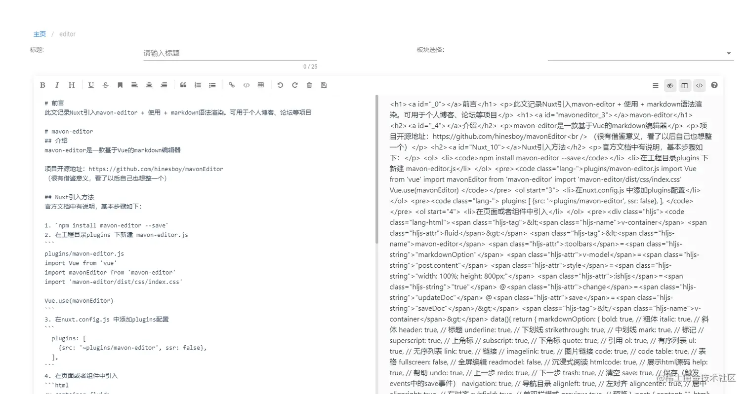
Task: Insert a block quote
Action: [x=183, y=85]
